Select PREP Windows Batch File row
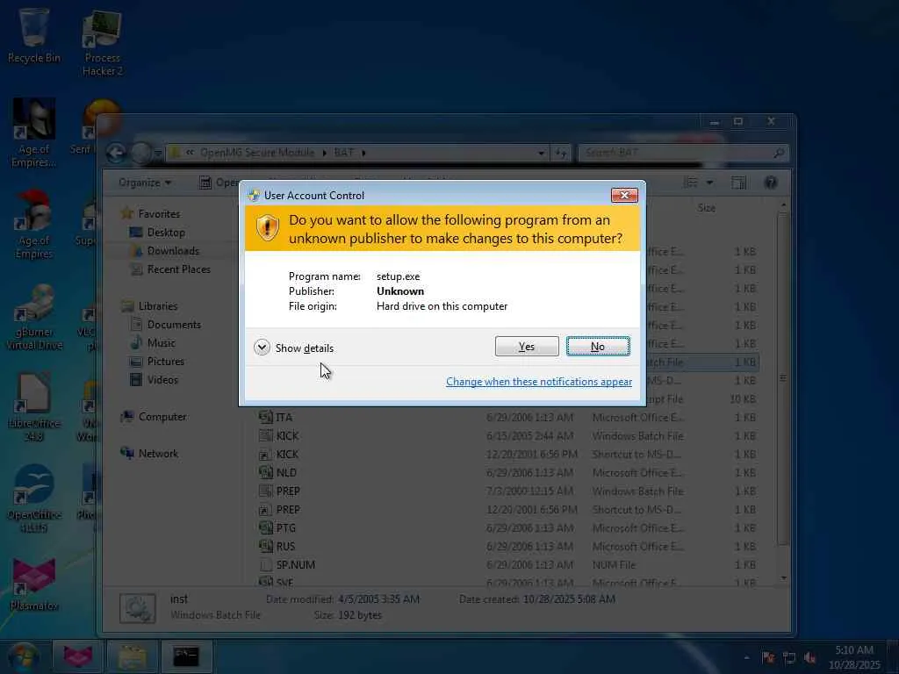 tap(508, 491)
